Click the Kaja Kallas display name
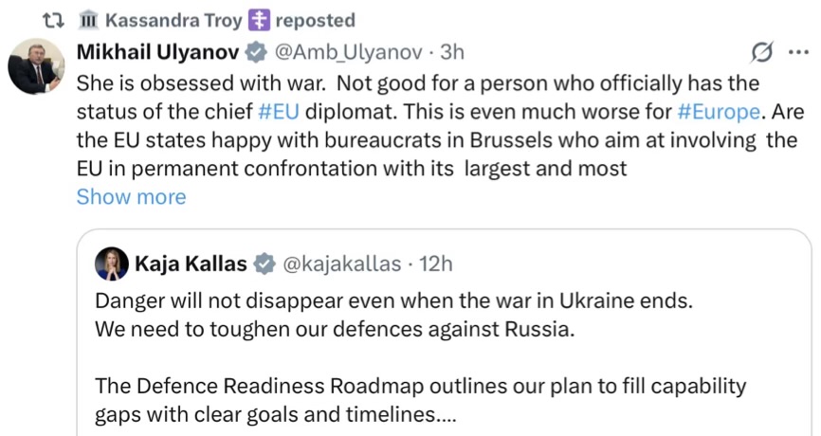 [191, 263]
